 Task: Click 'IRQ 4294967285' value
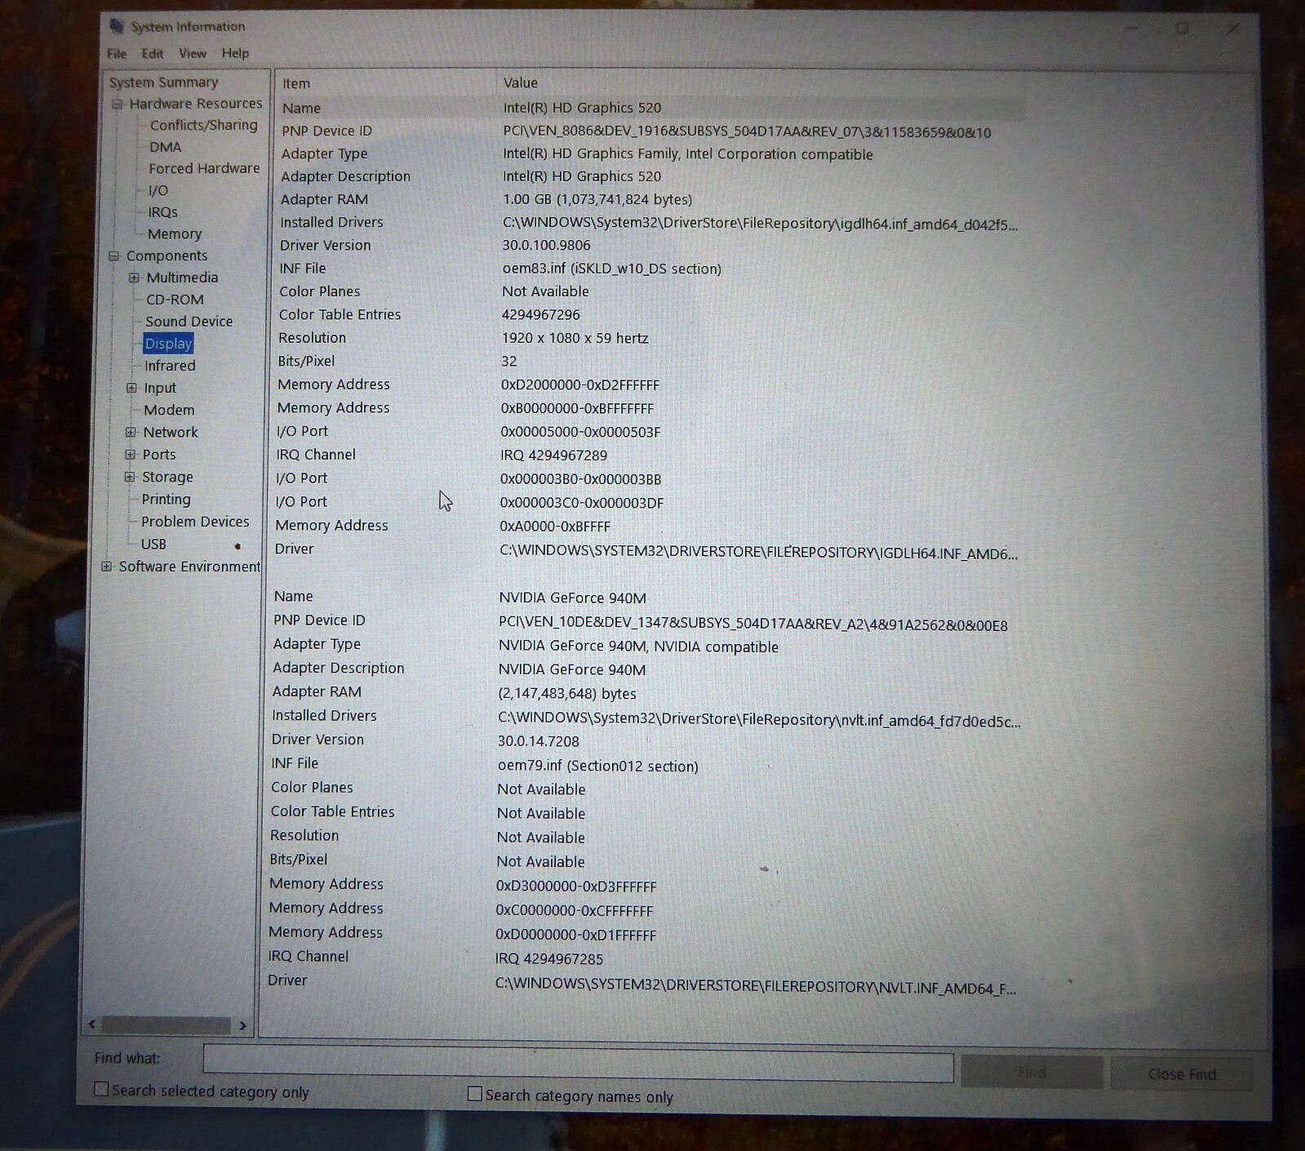click(549, 959)
